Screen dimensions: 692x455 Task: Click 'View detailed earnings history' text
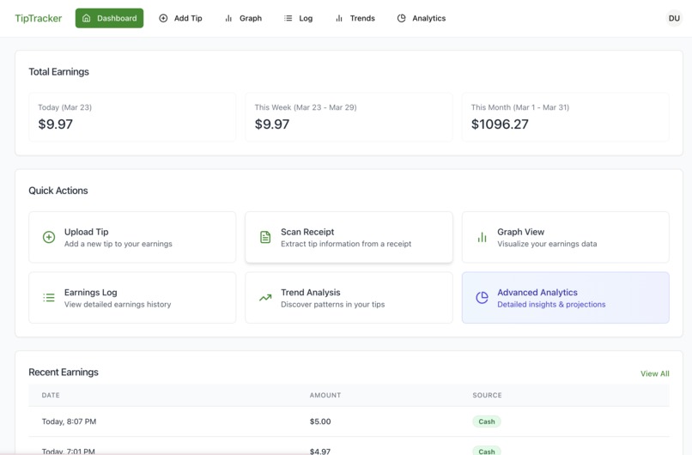[x=118, y=305]
